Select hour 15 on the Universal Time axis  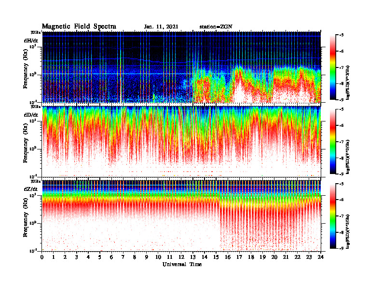(216, 257)
